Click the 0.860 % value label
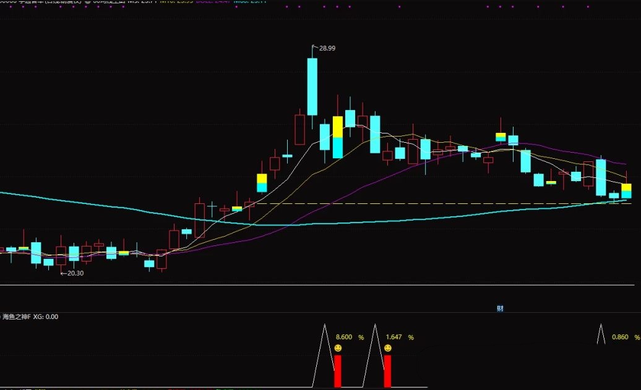The image size is (641, 390). point(621,337)
